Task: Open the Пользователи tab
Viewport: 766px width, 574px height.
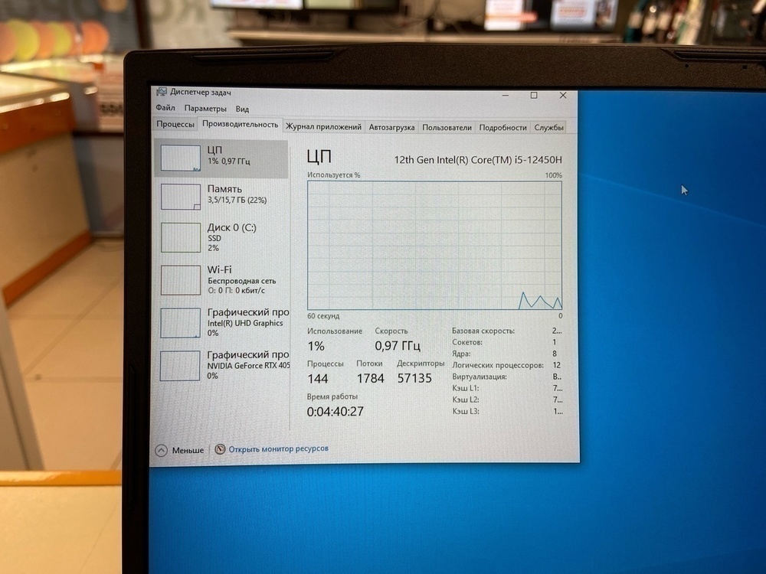Action: 447,127
